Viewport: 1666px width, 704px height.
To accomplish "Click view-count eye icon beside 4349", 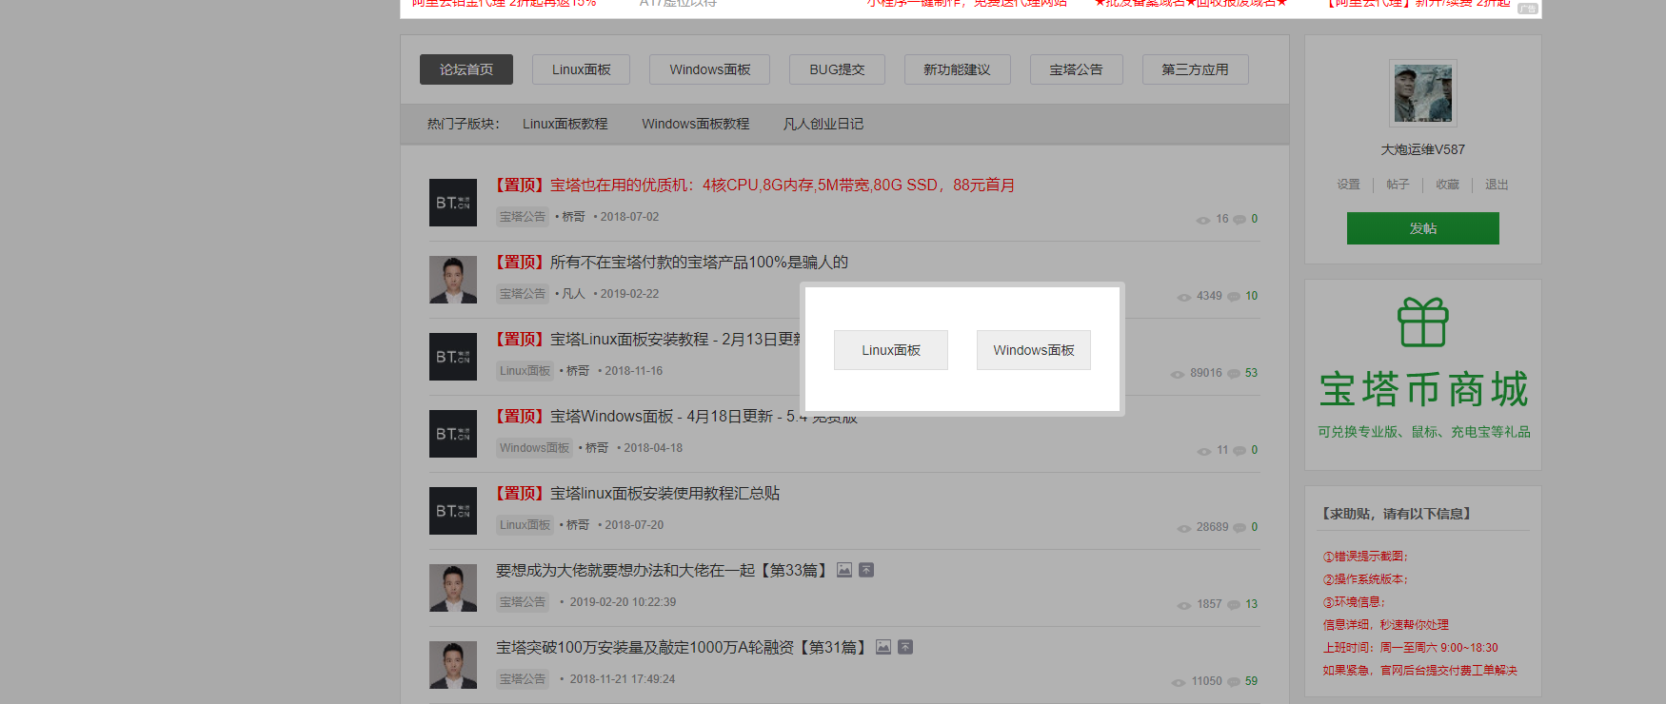I will pos(1184,297).
